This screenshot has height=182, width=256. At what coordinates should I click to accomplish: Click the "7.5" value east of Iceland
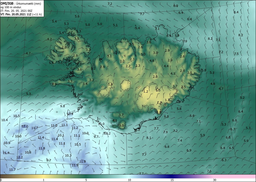pyautogui.click(x=236, y=54)
